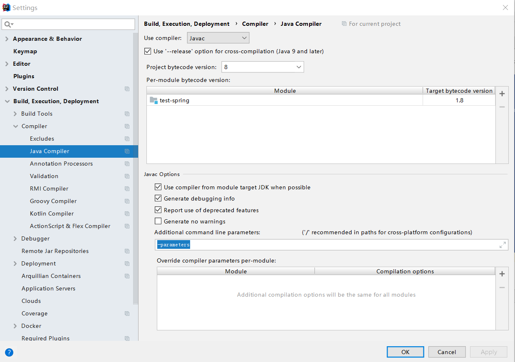Expand the Debugger node
Image resolution: width=515 pixels, height=362 pixels.
pyautogui.click(x=15, y=238)
